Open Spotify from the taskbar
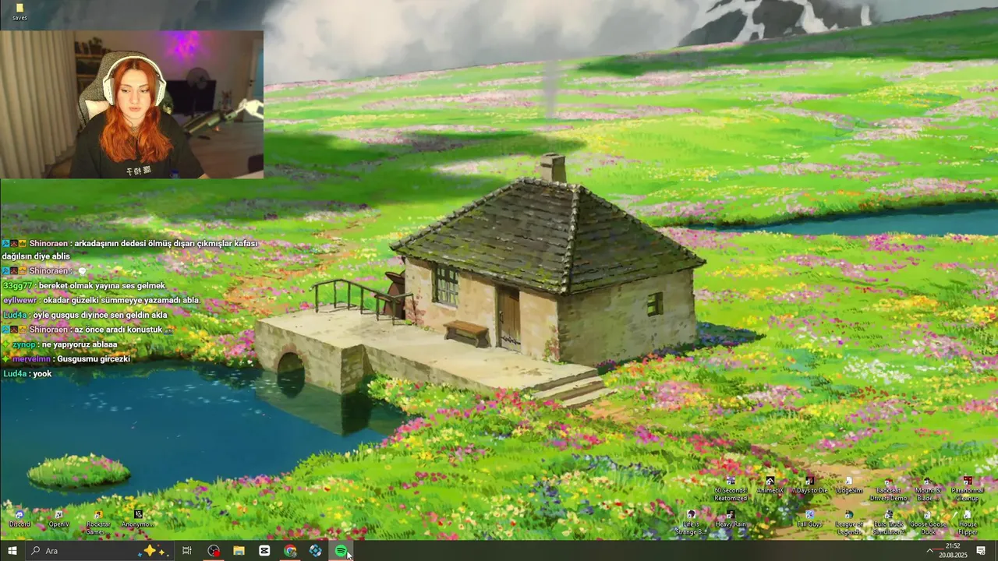This screenshot has width=998, height=561. pos(341,551)
